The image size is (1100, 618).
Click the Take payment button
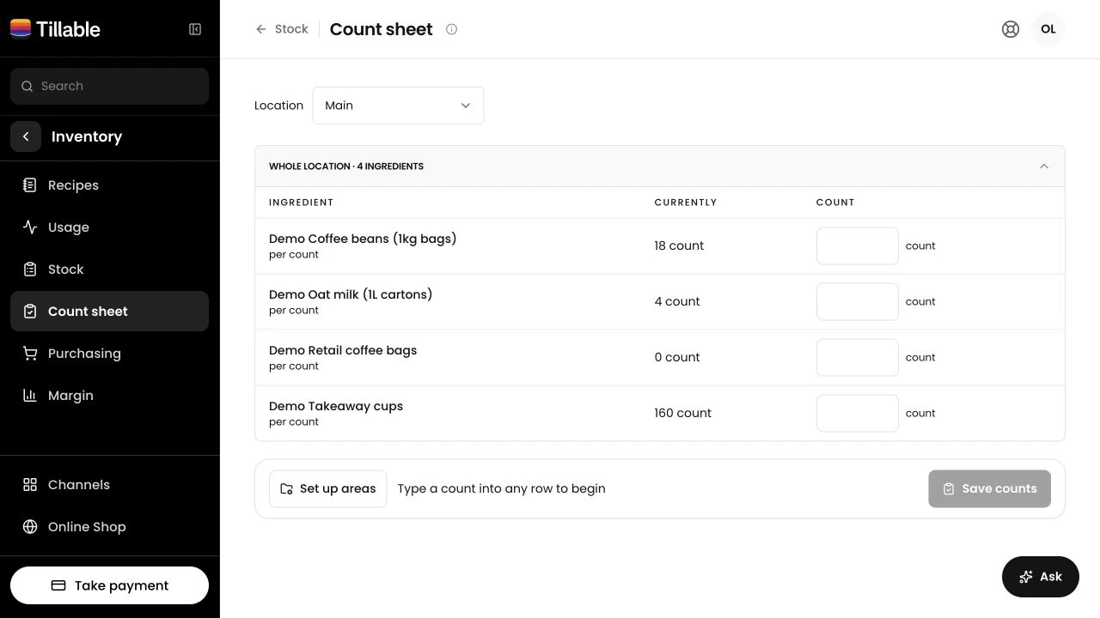[x=109, y=585]
